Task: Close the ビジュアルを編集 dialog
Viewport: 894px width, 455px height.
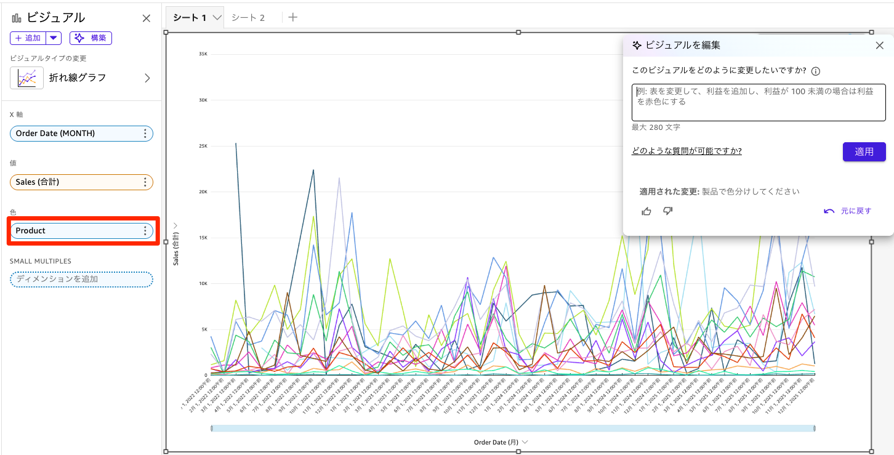Action: click(880, 45)
